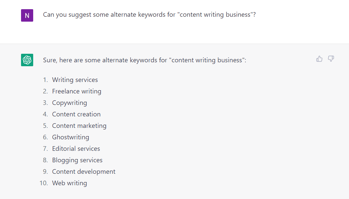Image resolution: width=349 pixels, height=199 pixels.
Task: Click the user's question about alternate keywords
Action: pos(149,15)
